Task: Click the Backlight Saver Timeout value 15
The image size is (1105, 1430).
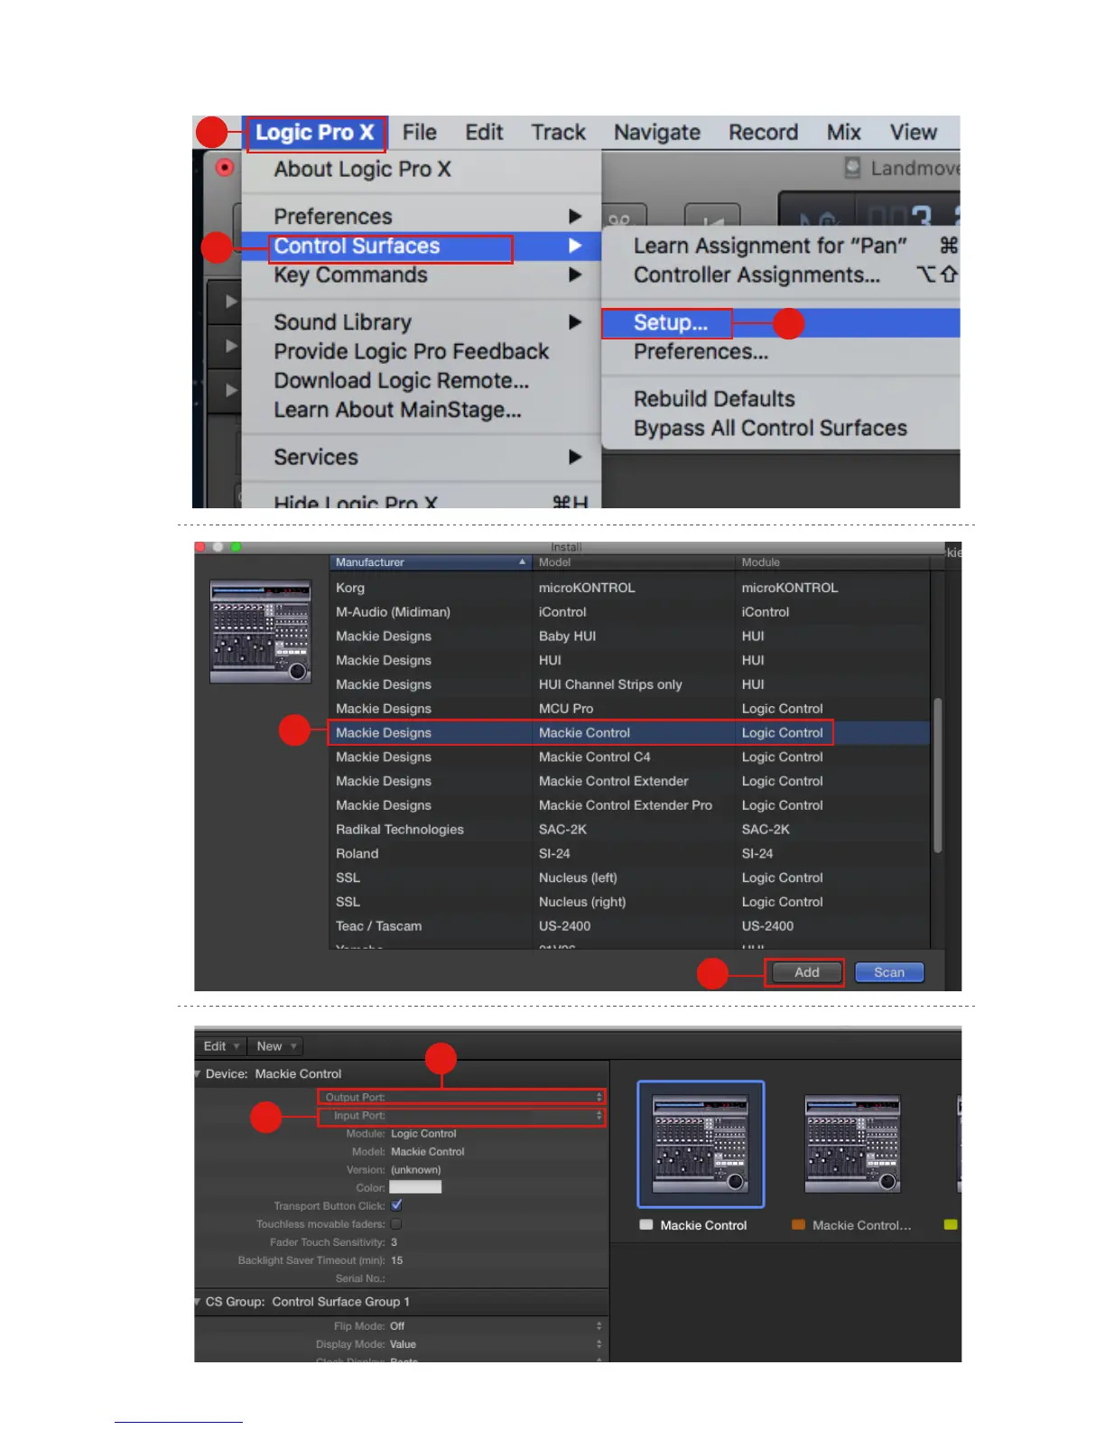Action: 397,1260
